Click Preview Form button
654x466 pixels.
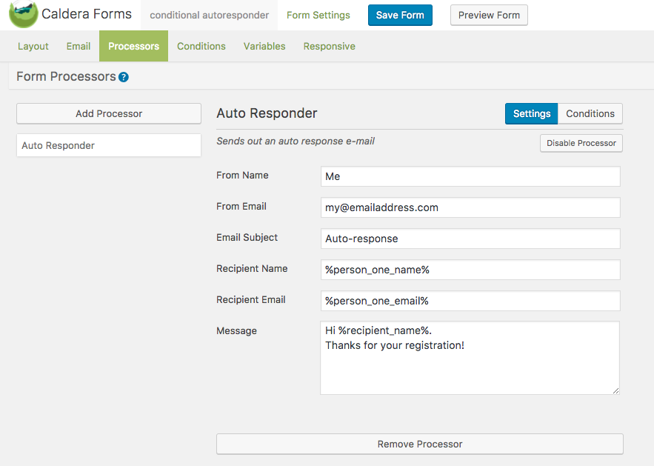click(x=489, y=16)
